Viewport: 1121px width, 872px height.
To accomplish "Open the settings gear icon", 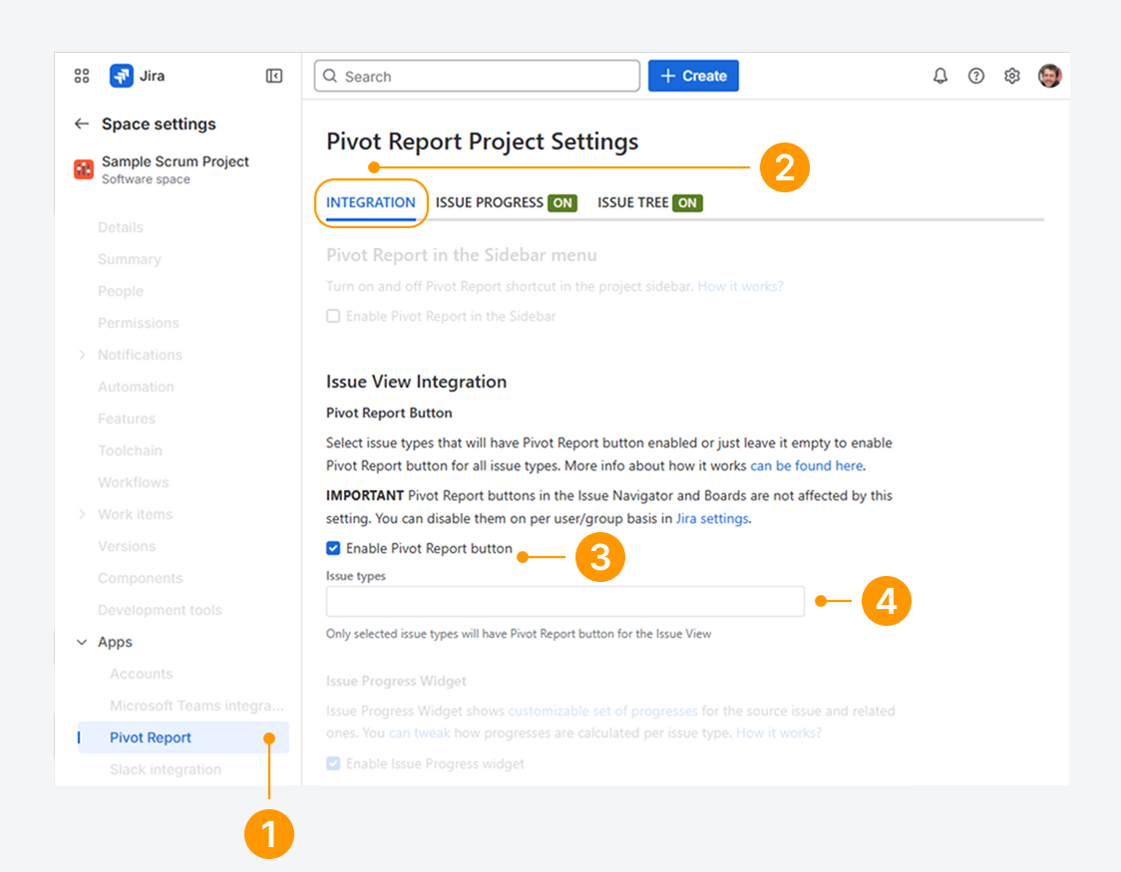I will pyautogui.click(x=1011, y=76).
